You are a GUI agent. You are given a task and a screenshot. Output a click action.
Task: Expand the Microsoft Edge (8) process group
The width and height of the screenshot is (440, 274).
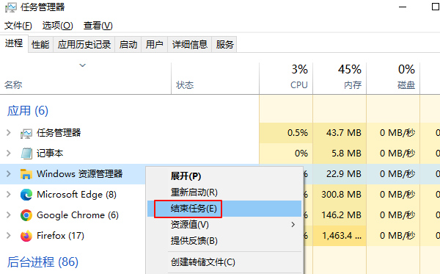tap(9, 194)
